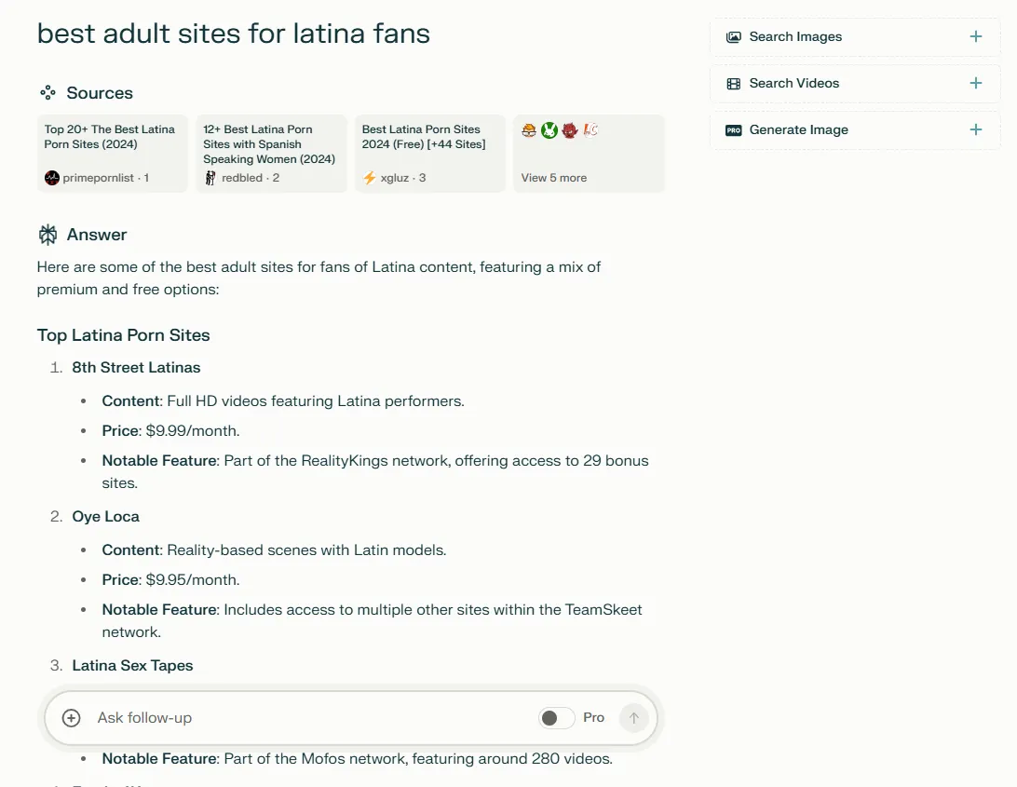Open the 12+ Best source card title

269,144
